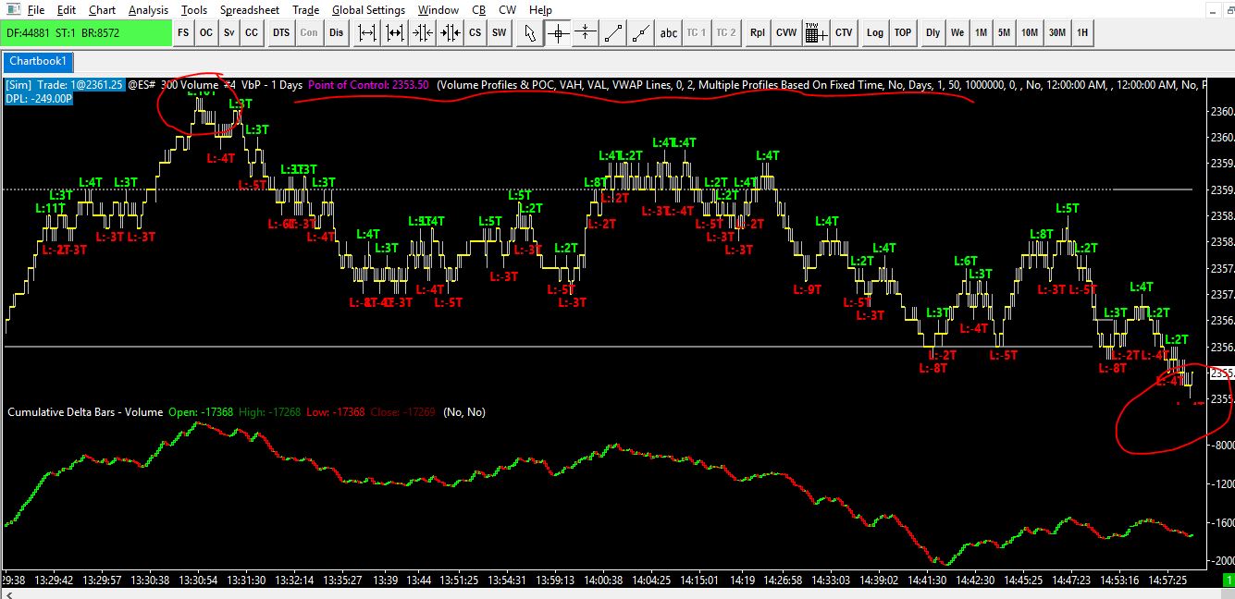1235x599 pixels.
Task: Click the CS toolbar button
Action: pyautogui.click(x=475, y=32)
